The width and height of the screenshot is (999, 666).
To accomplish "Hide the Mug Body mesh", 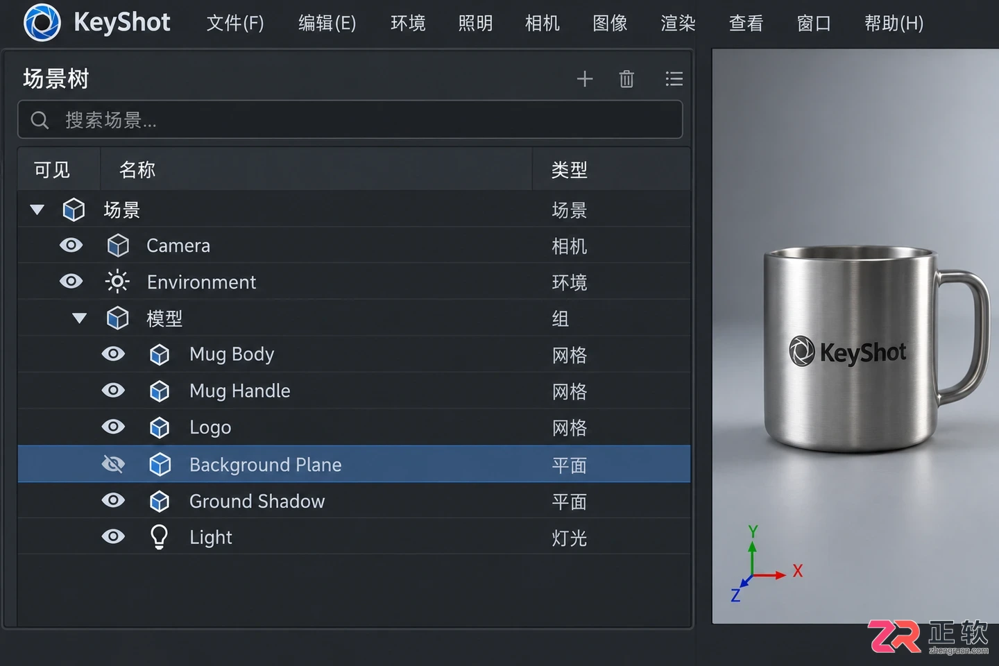I will (113, 354).
